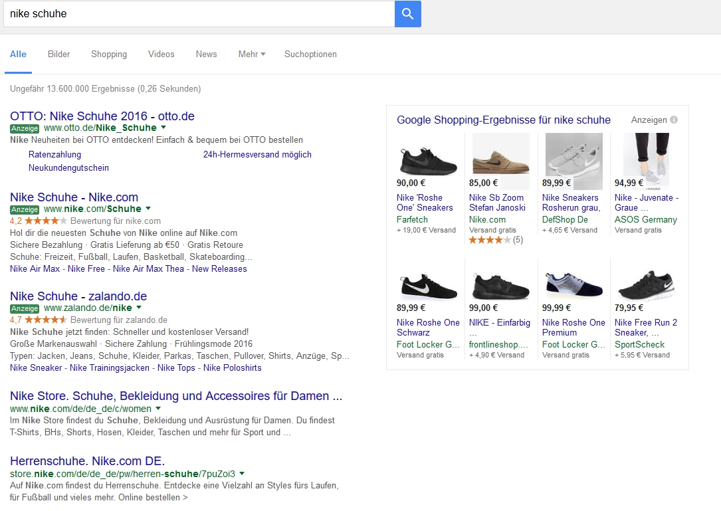The height and width of the screenshot is (511, 721).
Task: Click the 90,00 € price label
Action: 411,183
